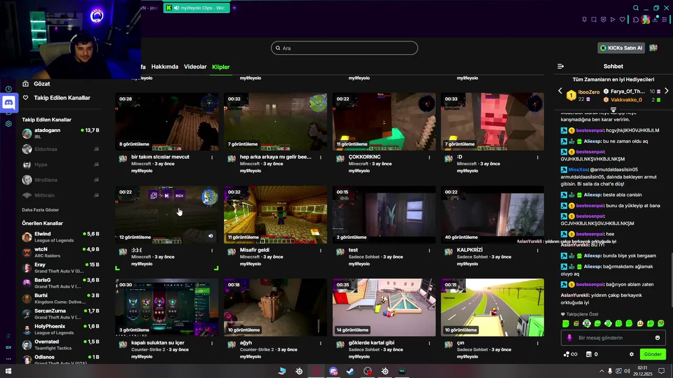Switch to the Klipler tab
673x378 pixels.
click(221, 67)
